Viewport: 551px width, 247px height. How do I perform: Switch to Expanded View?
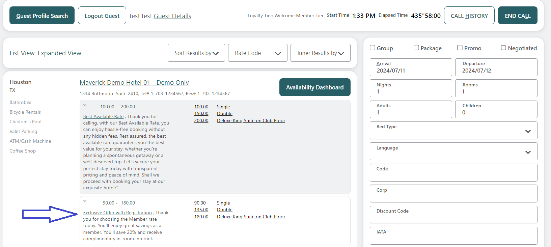(59, 53)
